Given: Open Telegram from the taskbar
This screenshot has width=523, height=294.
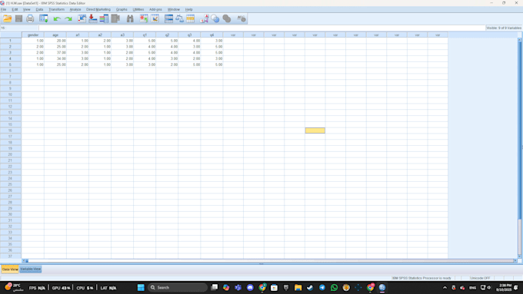Looking at the screenshot, I should pos(321,287).
